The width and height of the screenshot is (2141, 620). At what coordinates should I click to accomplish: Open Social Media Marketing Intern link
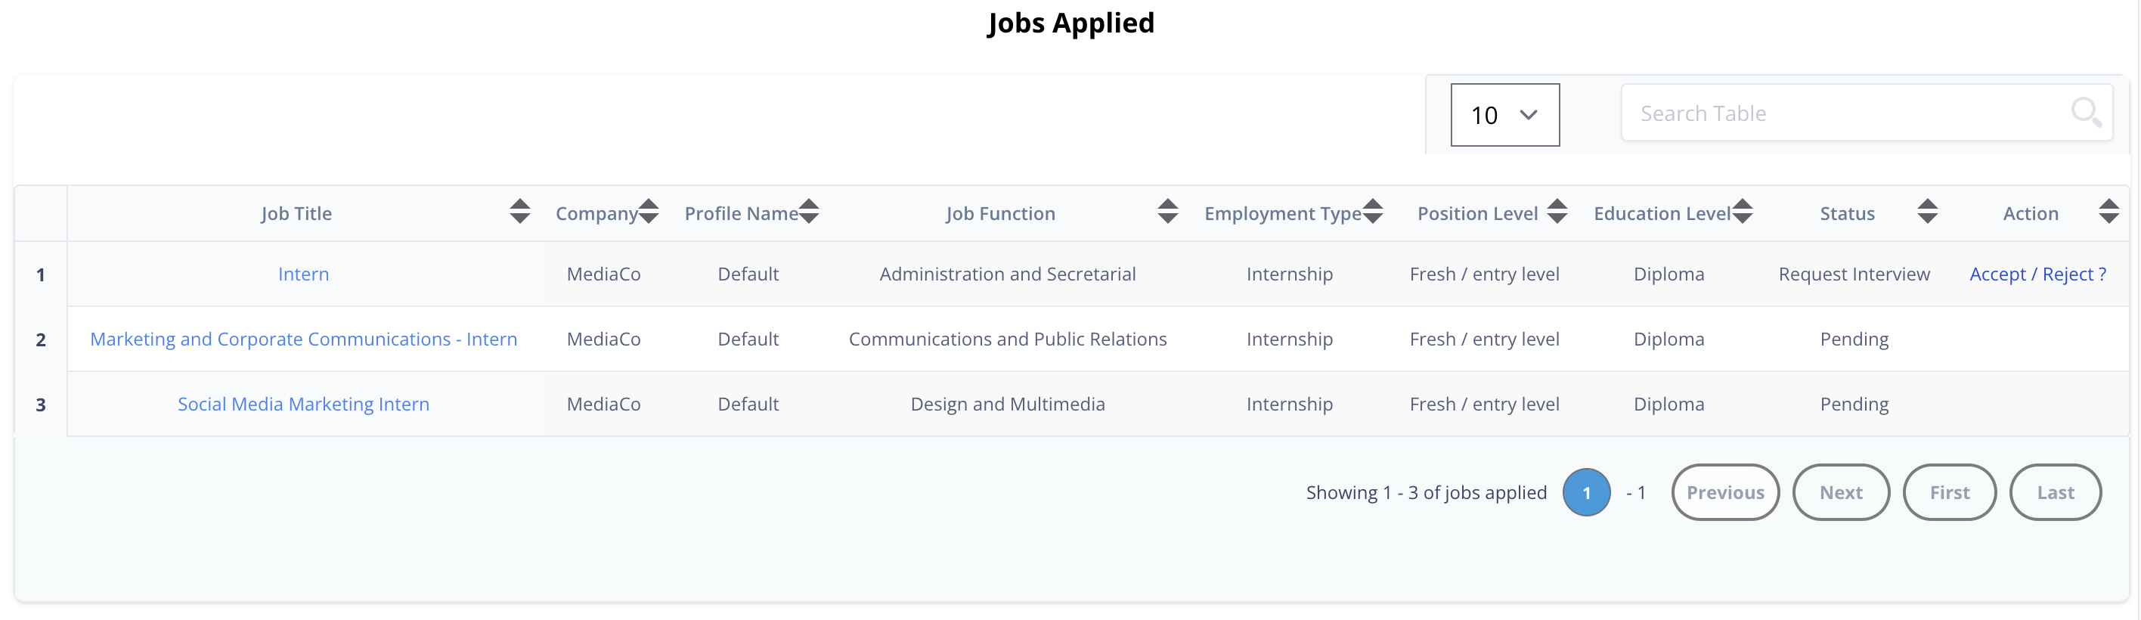point(303,404)
